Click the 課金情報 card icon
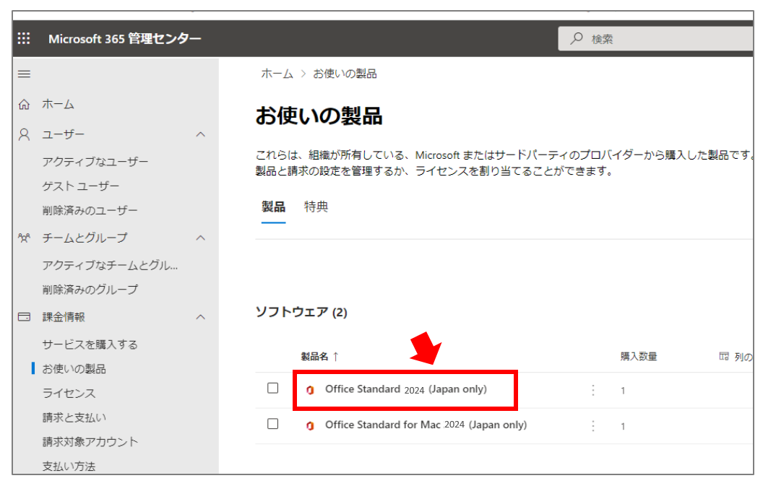The image size is (763, 486). point(25,317)
